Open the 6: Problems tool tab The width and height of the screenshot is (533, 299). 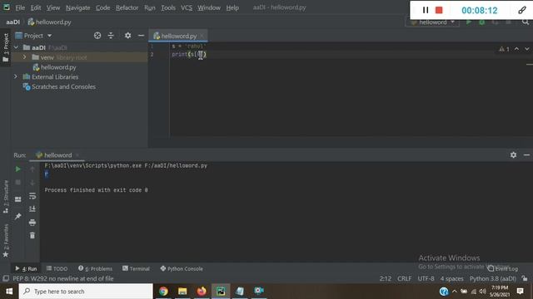pos(95,269)
